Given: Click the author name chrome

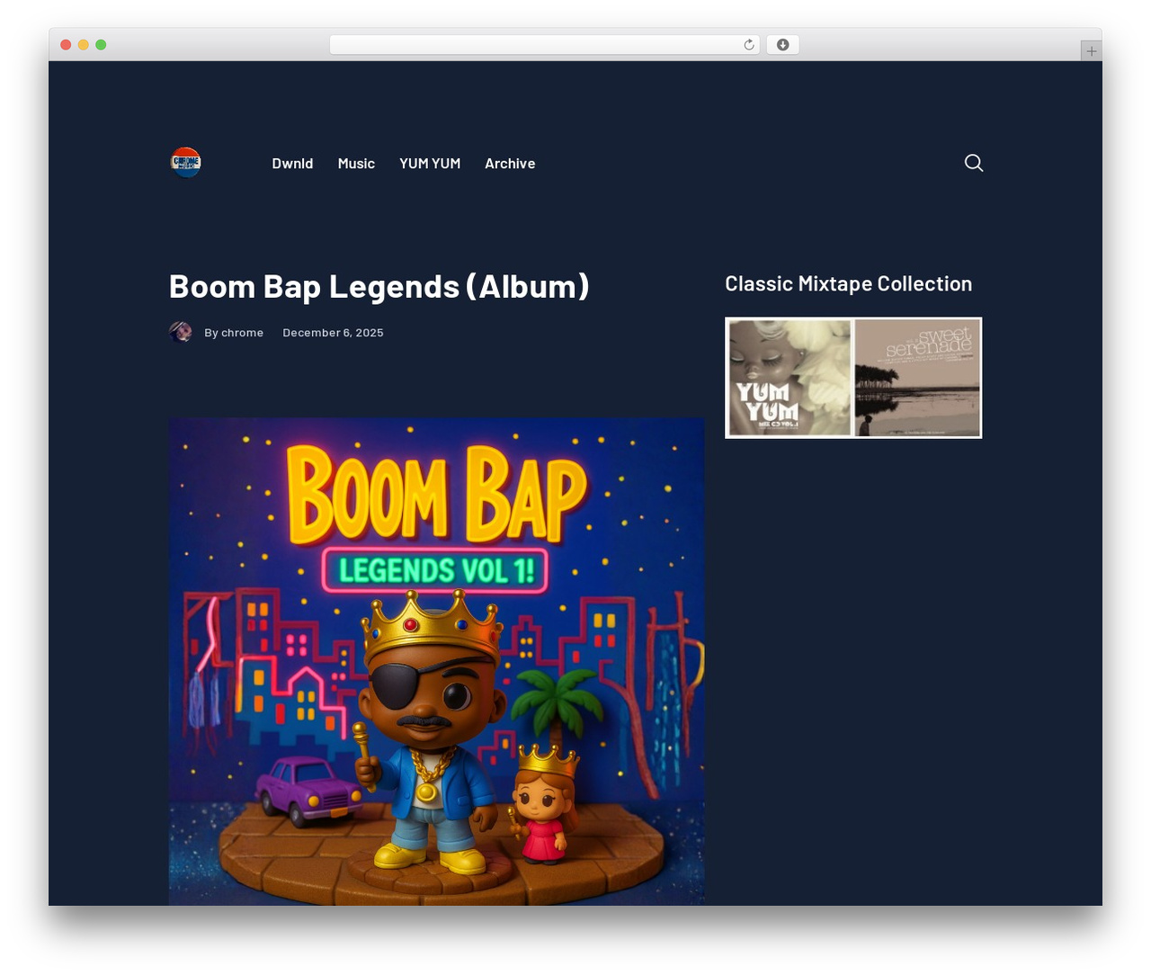Looking at the screenshot, I should click(x=242, y=333).
